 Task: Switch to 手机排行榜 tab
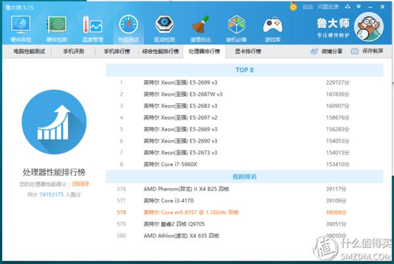pos(117,51)
